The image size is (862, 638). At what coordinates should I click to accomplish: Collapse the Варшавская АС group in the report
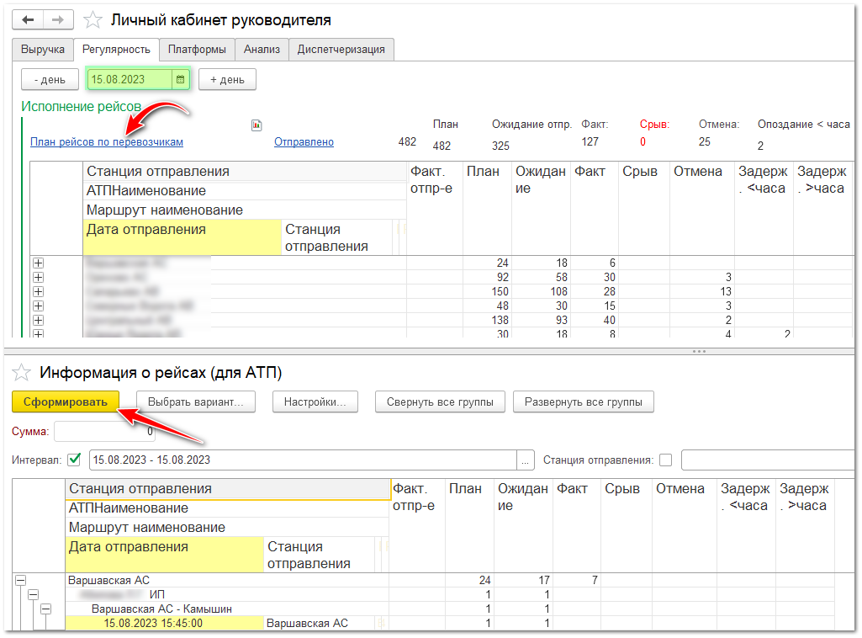[21, 580]
